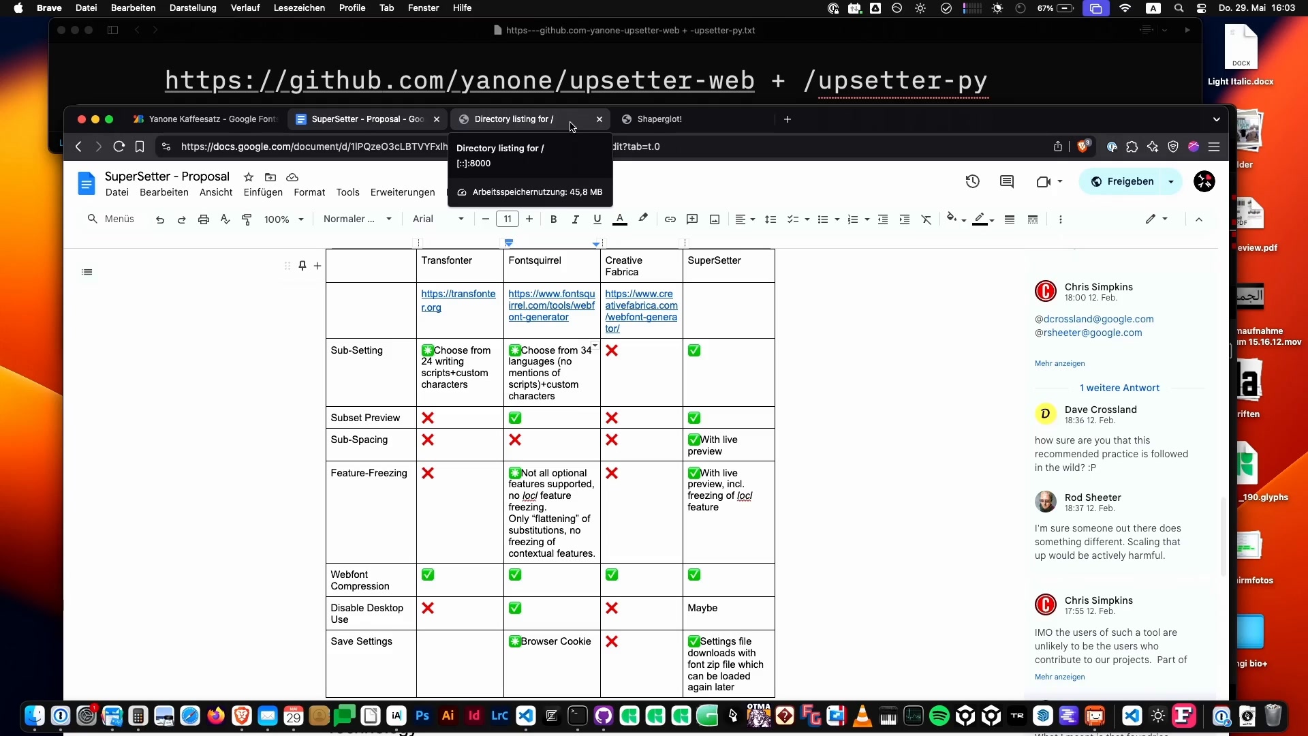Expand 1 weitere Antwort in comments
Viewport: 1308px width, 736px height.
tap(1119, 388)
